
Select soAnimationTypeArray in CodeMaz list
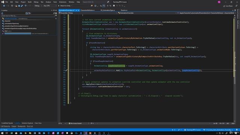(x=12, y=24)
